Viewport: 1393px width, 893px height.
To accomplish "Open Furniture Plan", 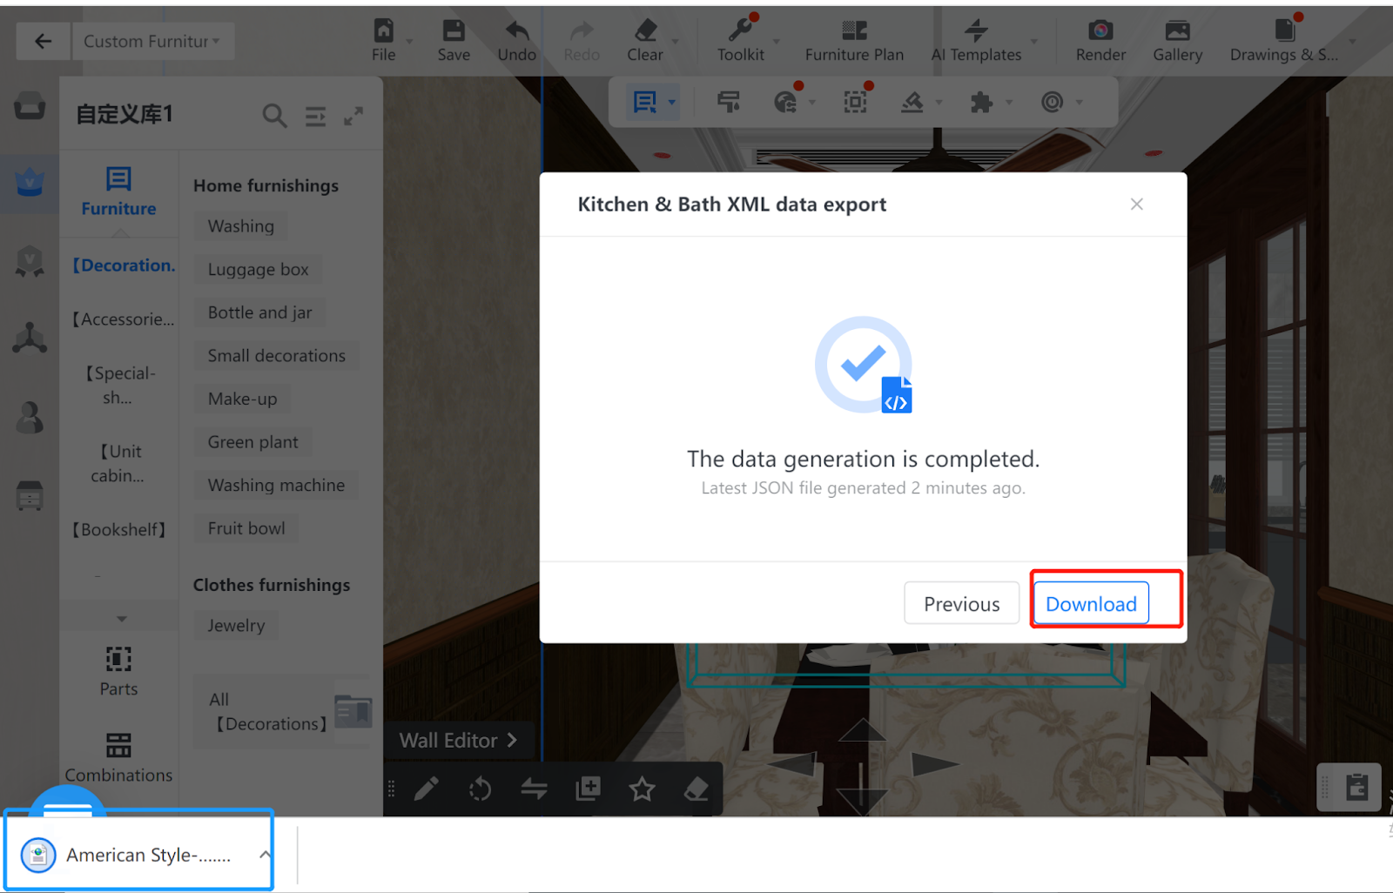I will click(x=854, y=41).
